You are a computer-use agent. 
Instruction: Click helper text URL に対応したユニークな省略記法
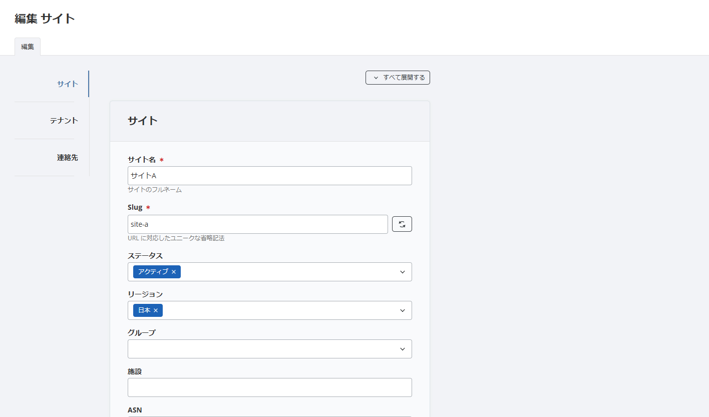tap(176, 238)
